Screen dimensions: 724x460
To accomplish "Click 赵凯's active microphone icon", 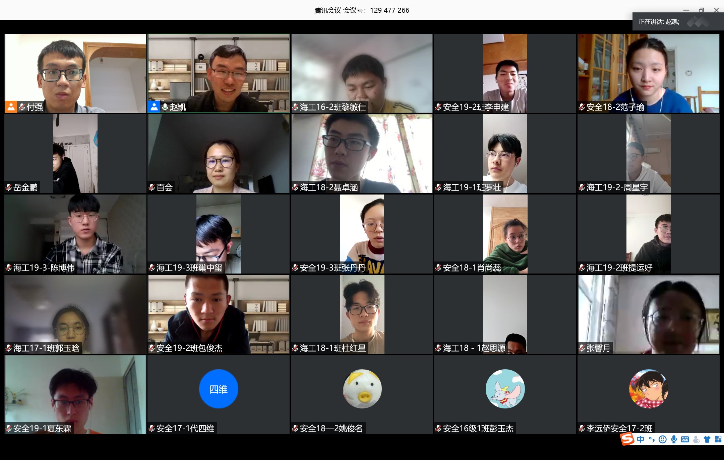I will click(165, 107).
